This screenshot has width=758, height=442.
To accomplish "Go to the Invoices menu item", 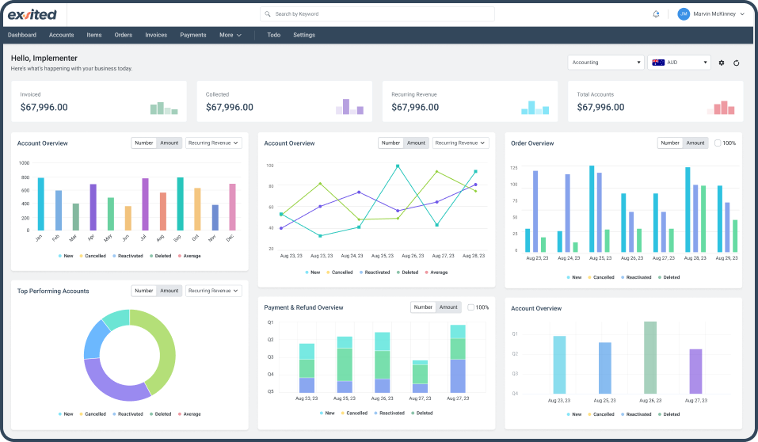I will click(x=156, y=35).
